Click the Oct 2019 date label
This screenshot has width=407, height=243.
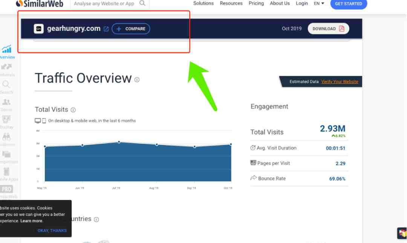(292, 29)
